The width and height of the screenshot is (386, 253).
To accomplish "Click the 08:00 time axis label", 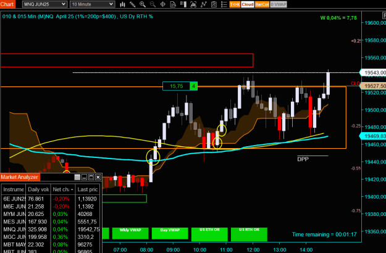I will [x=146, y=250].
